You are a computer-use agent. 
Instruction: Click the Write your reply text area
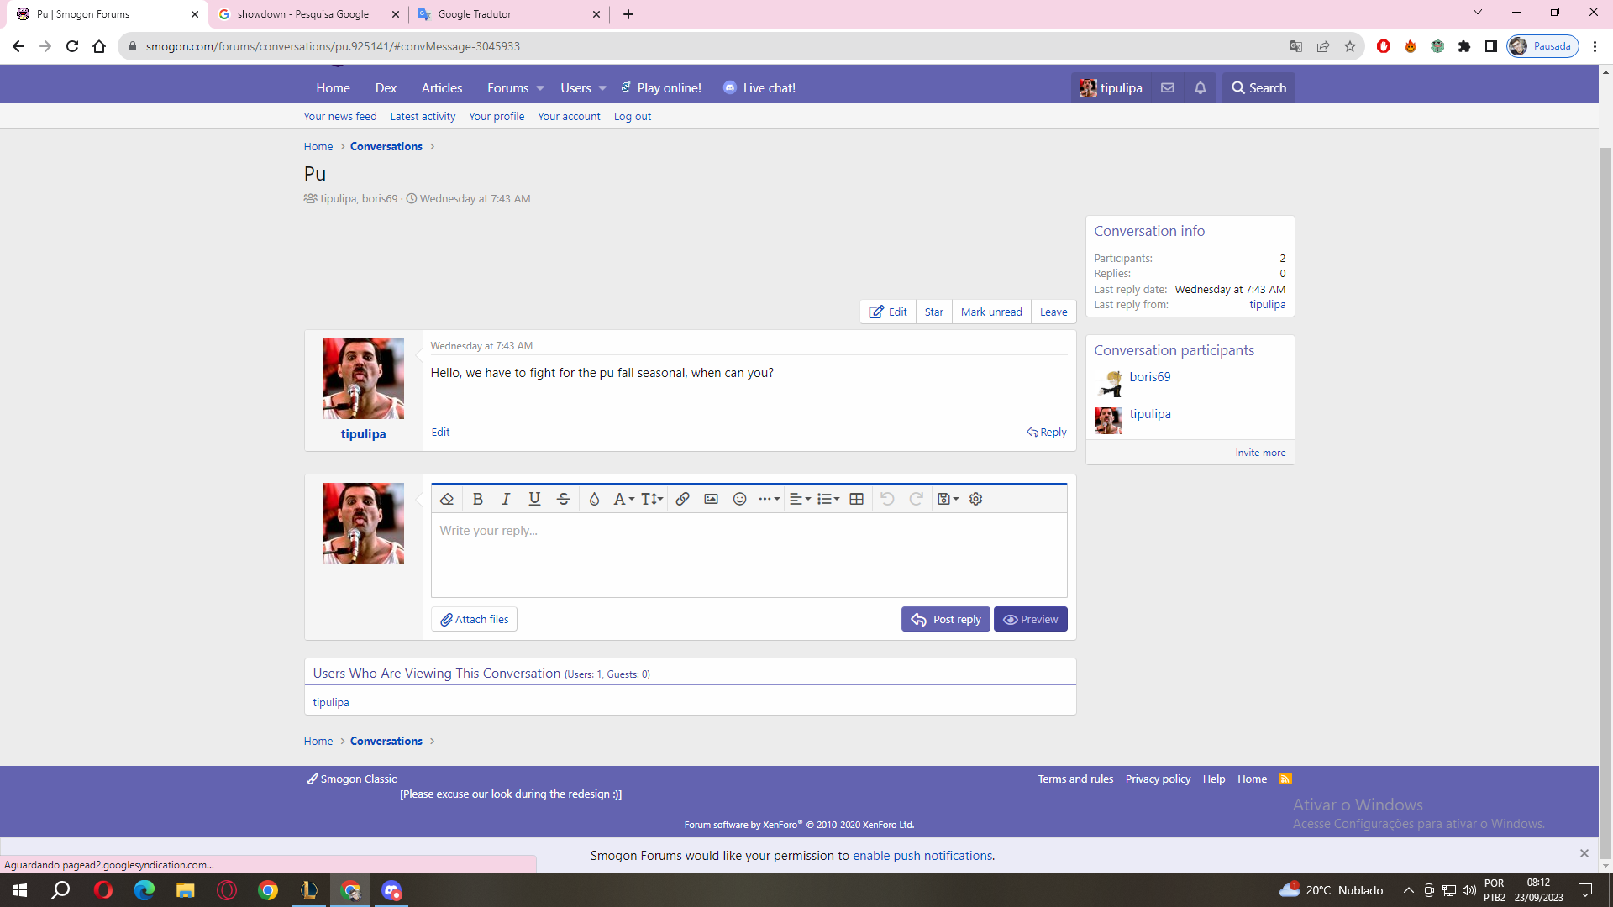(748, 554)
